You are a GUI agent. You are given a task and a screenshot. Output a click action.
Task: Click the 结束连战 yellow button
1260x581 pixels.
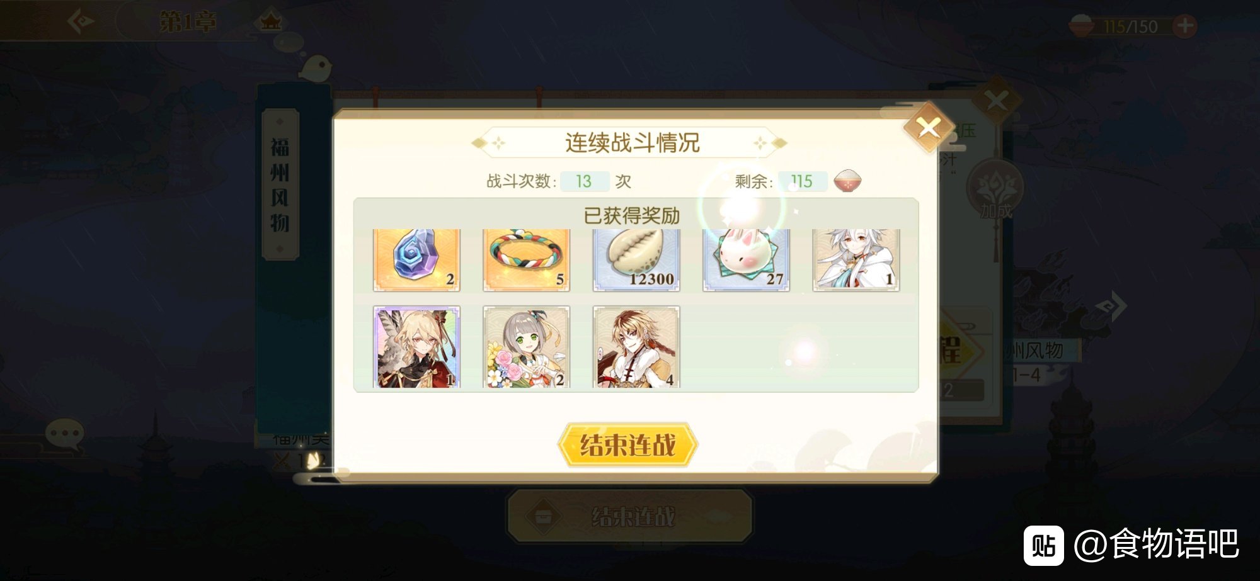point(627,445)
